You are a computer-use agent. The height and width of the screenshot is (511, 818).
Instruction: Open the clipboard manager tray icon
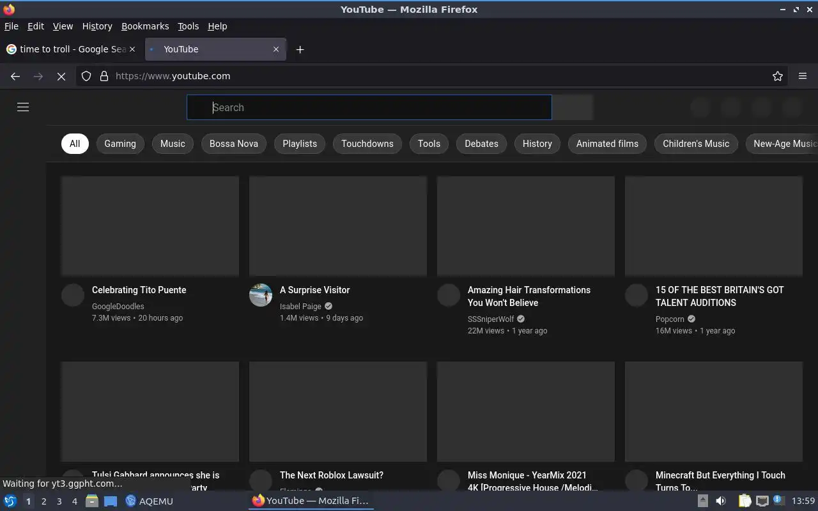click(745, 501)
